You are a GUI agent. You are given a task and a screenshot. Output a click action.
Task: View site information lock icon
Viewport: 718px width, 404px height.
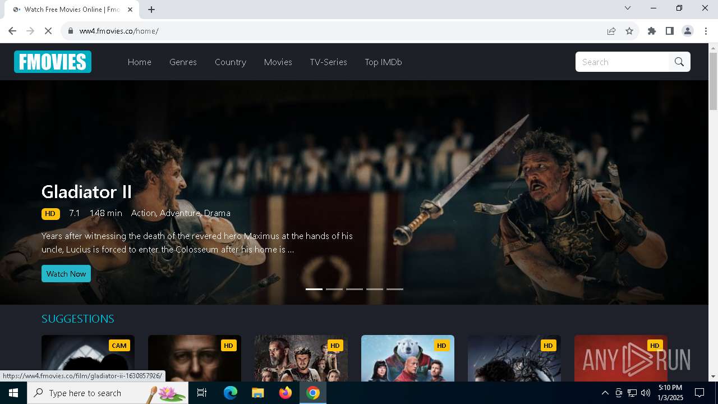70,31
